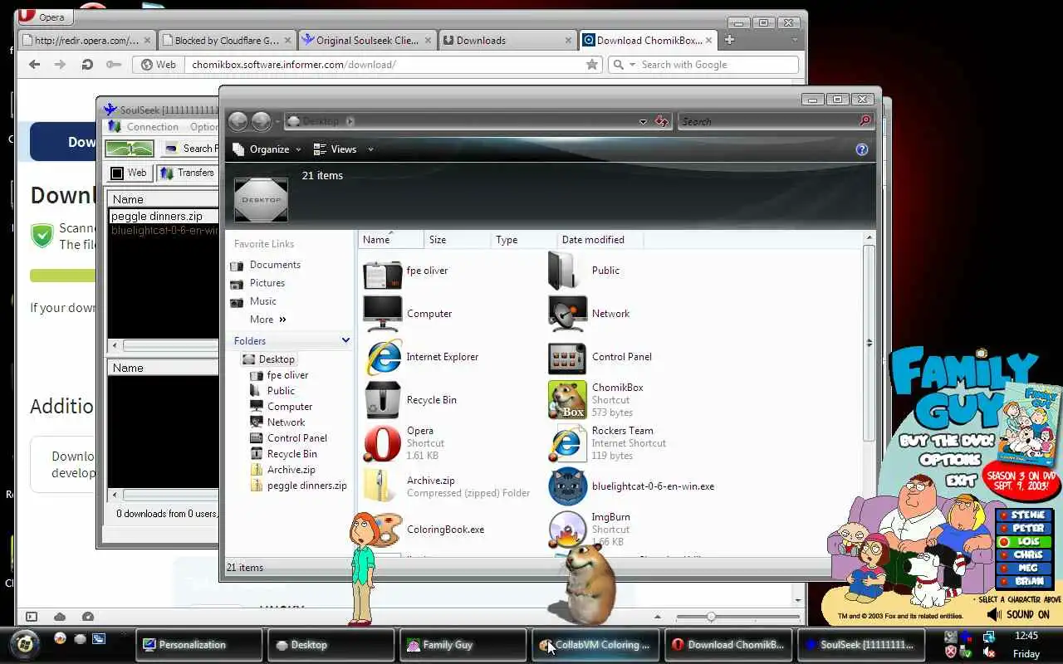Open Internet Explorer icon in Desktop folder
1063x664 pixels.
383,357
